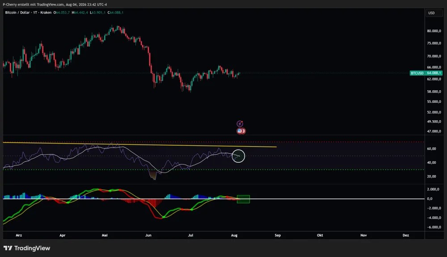This screenshot has width=447, height=257.
Task: Click the open value 64.053,7
Action: click(63, 13)
